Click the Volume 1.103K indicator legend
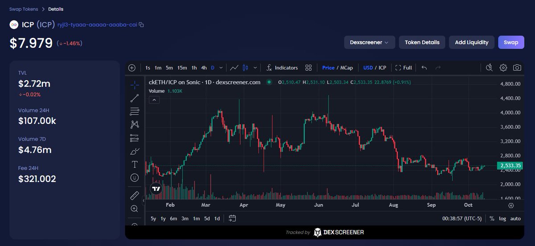The image size is (535, 246). click(x=165, y=91)
